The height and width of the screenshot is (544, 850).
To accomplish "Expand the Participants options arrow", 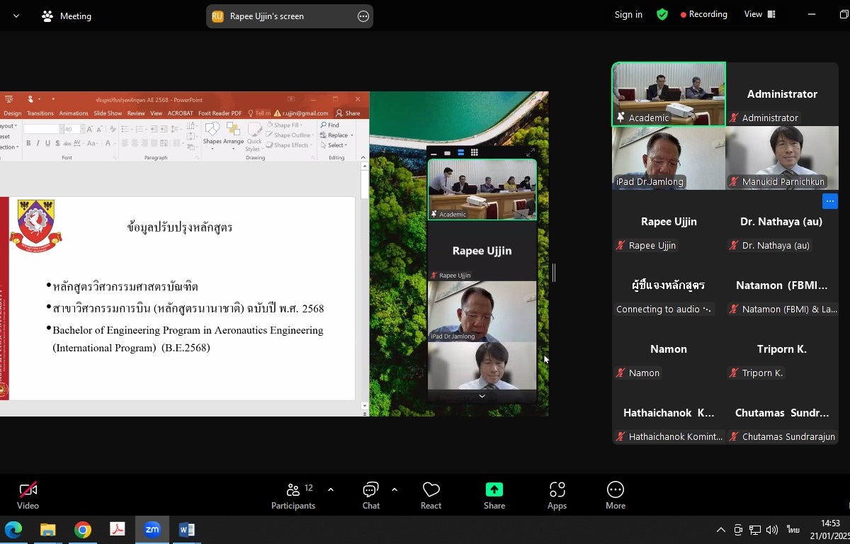I will click(x=330, y=489).
